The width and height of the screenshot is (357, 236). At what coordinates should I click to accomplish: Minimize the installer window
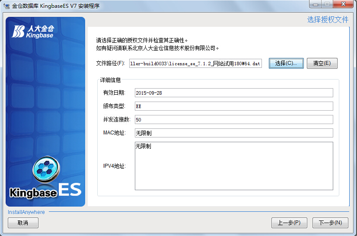(x=316, y=4)
